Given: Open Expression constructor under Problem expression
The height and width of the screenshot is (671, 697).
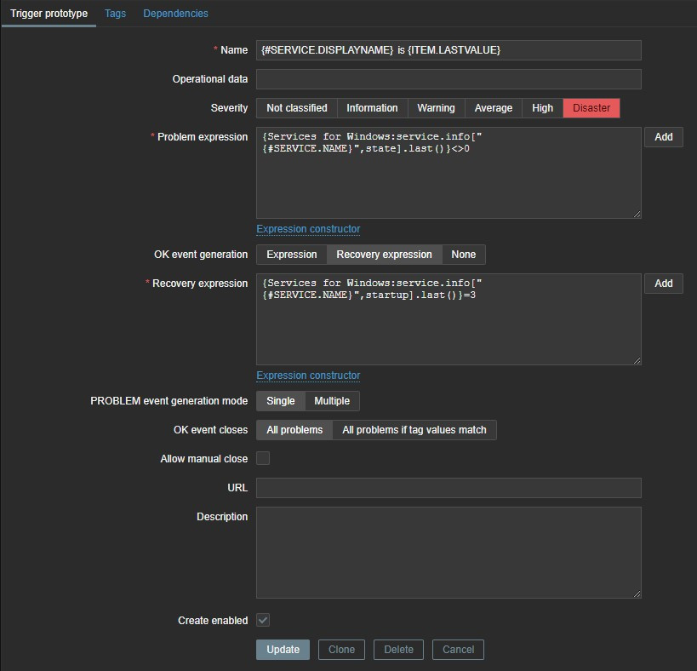Looking at the screenshot, I should tap(308, 229).
